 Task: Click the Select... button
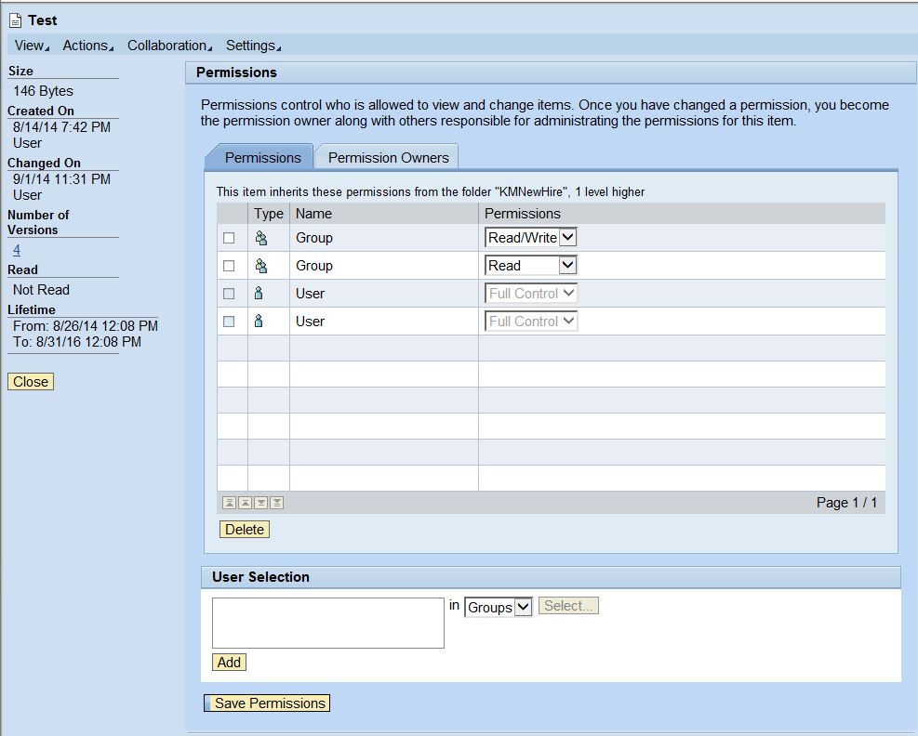pos(568,606)
